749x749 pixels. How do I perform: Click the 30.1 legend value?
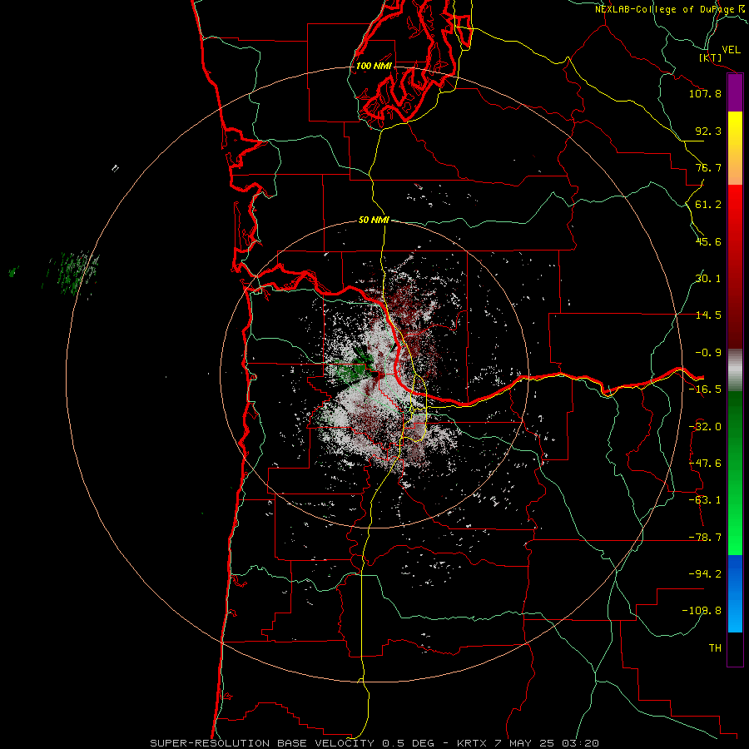click(708, 279)
